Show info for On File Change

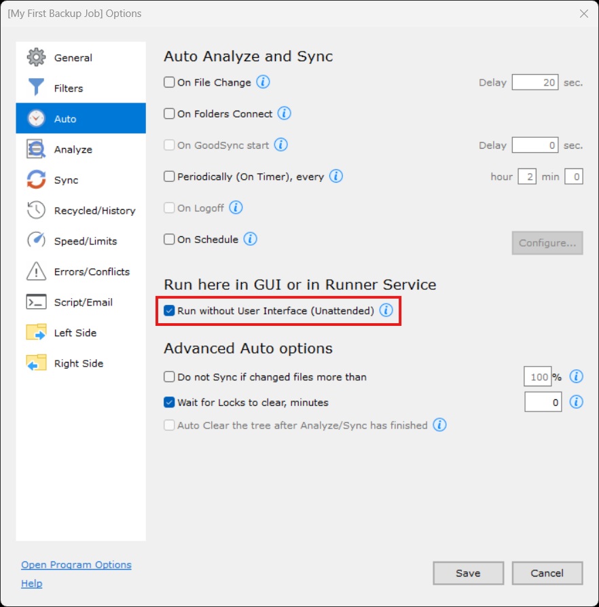point(263,81)
